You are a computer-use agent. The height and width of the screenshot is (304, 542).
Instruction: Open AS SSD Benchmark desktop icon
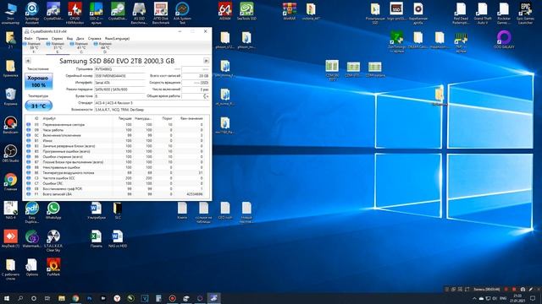[139, 14]
